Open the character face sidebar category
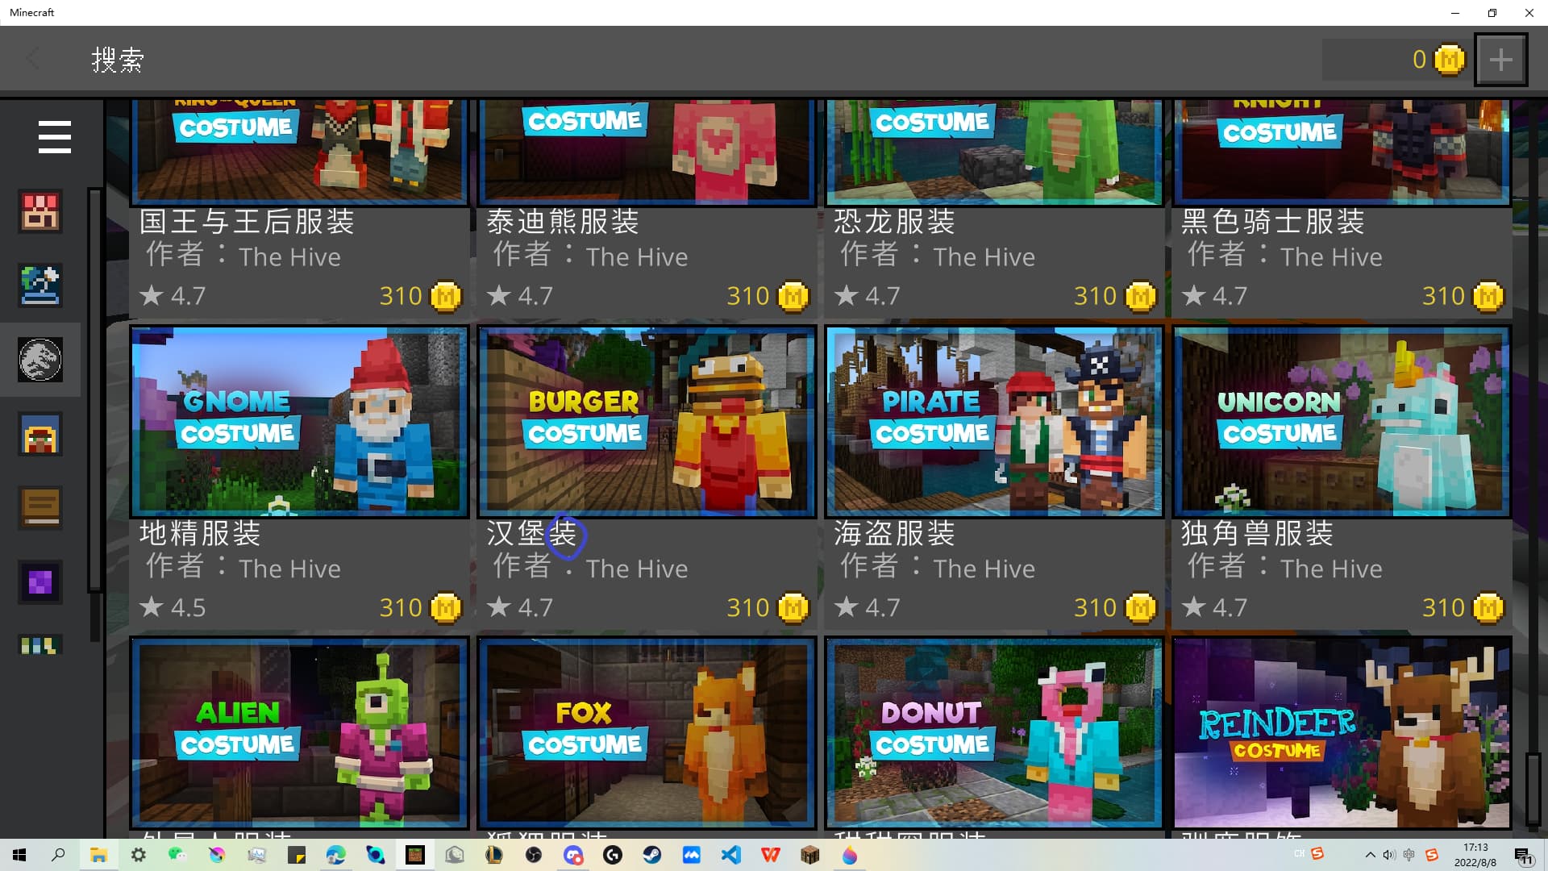 pyautogui.click(x=40, y=434)
